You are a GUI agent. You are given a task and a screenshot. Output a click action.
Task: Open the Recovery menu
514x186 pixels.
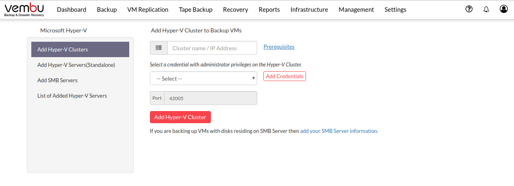point(236,10)
